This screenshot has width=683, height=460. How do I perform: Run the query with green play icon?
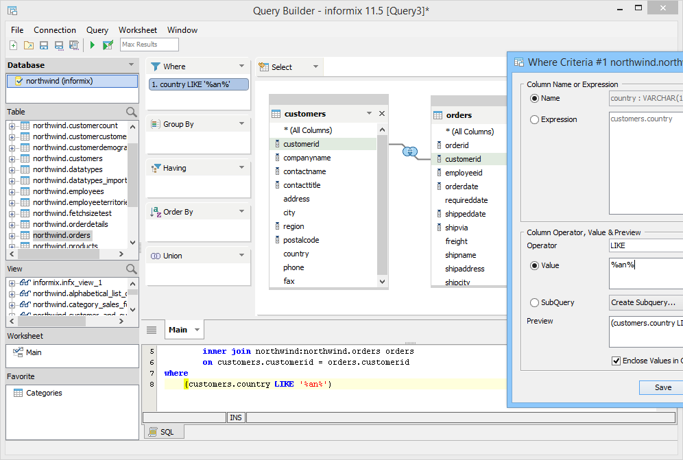coord(93,45)
